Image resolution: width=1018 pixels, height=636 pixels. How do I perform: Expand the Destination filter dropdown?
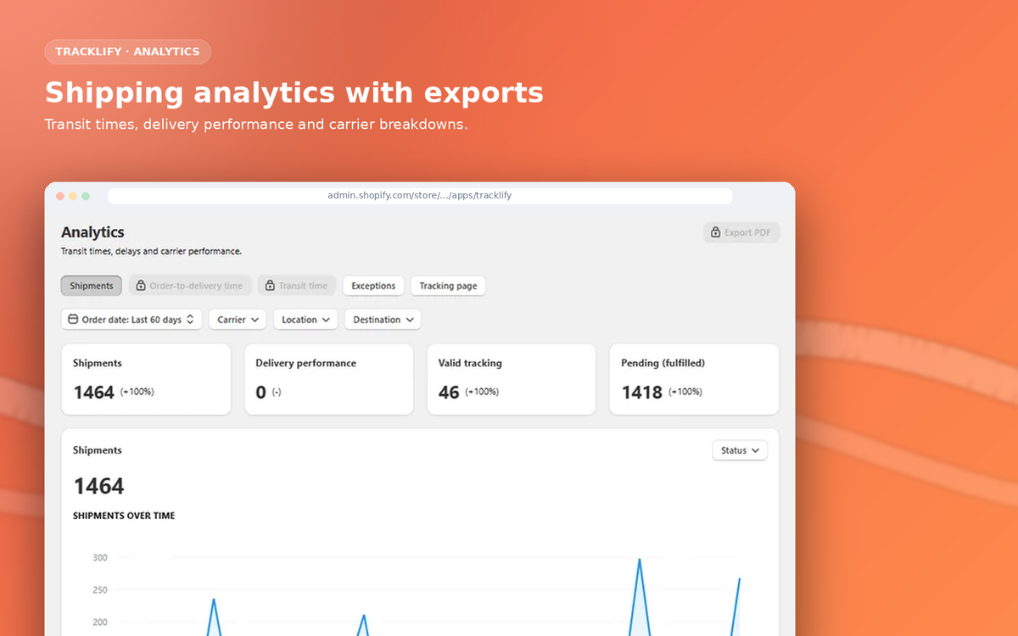tap(383, 320)
